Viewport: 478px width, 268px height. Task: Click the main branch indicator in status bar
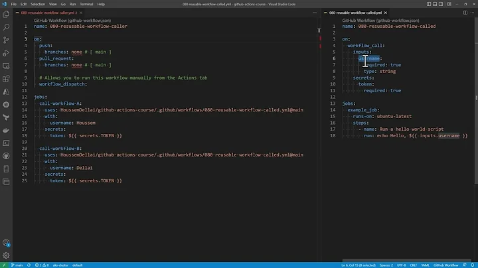point(17,265)
